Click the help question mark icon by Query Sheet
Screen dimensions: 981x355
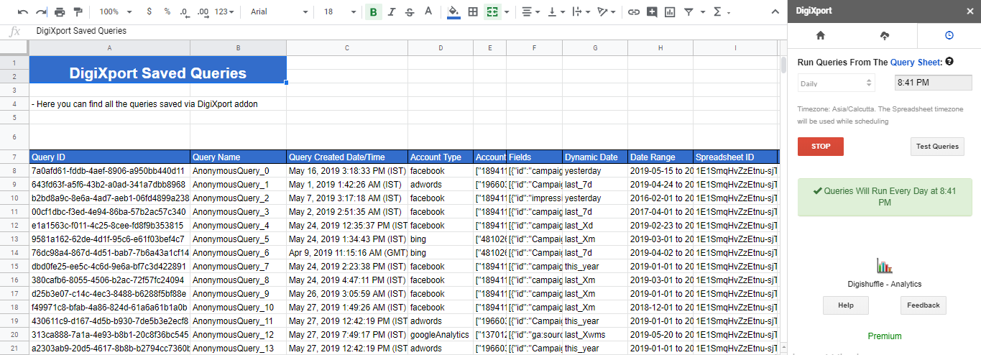[x=949, y=62]
